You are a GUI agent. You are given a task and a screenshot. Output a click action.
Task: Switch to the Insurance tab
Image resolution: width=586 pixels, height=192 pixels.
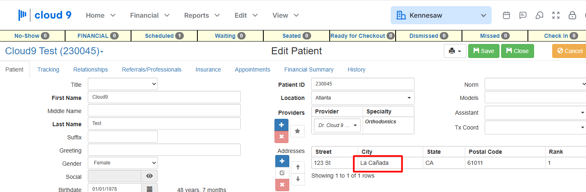208,69
